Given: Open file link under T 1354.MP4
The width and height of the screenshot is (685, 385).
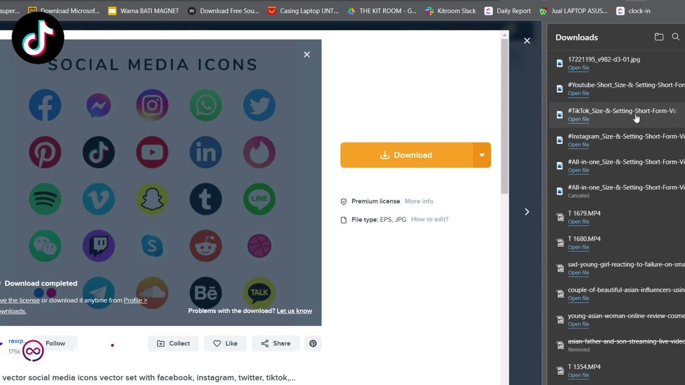Looking at the screenshot, I should 578,375.
